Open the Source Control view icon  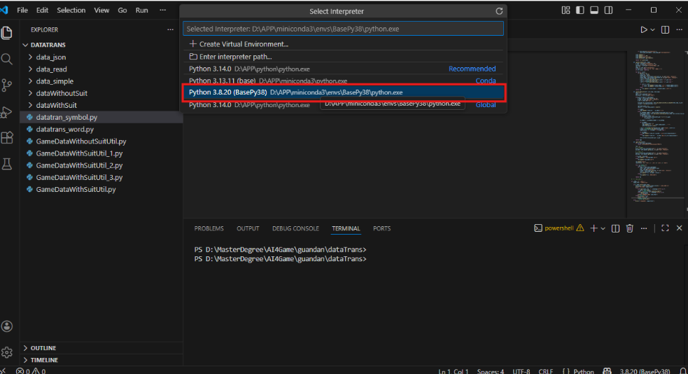[6, 85]
